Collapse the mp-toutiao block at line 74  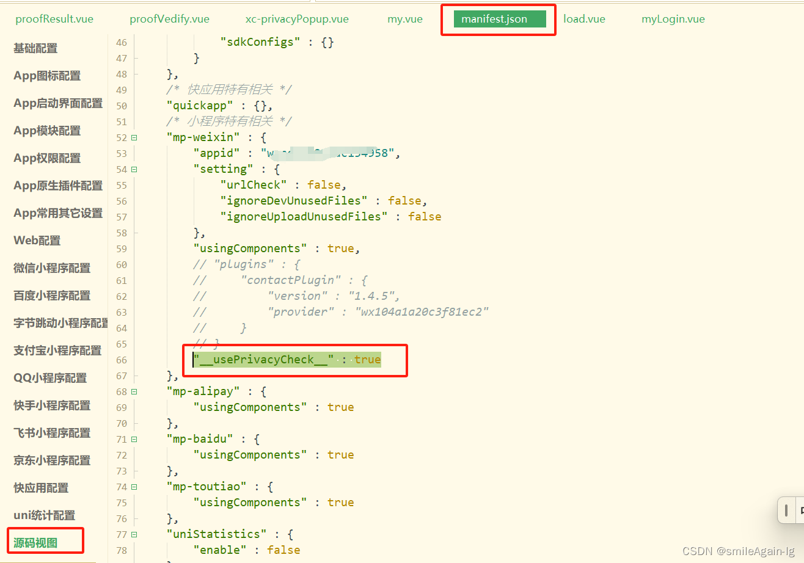click(134, 487)
